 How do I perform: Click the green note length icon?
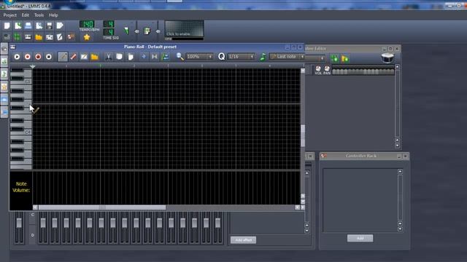(x=263, y=57)
